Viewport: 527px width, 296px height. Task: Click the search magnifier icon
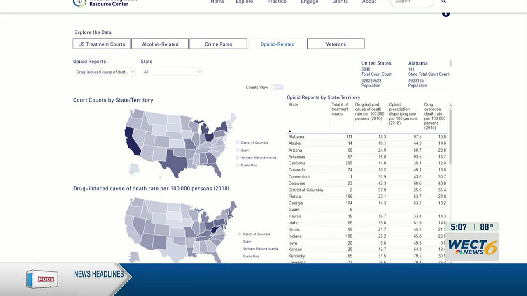443,2
